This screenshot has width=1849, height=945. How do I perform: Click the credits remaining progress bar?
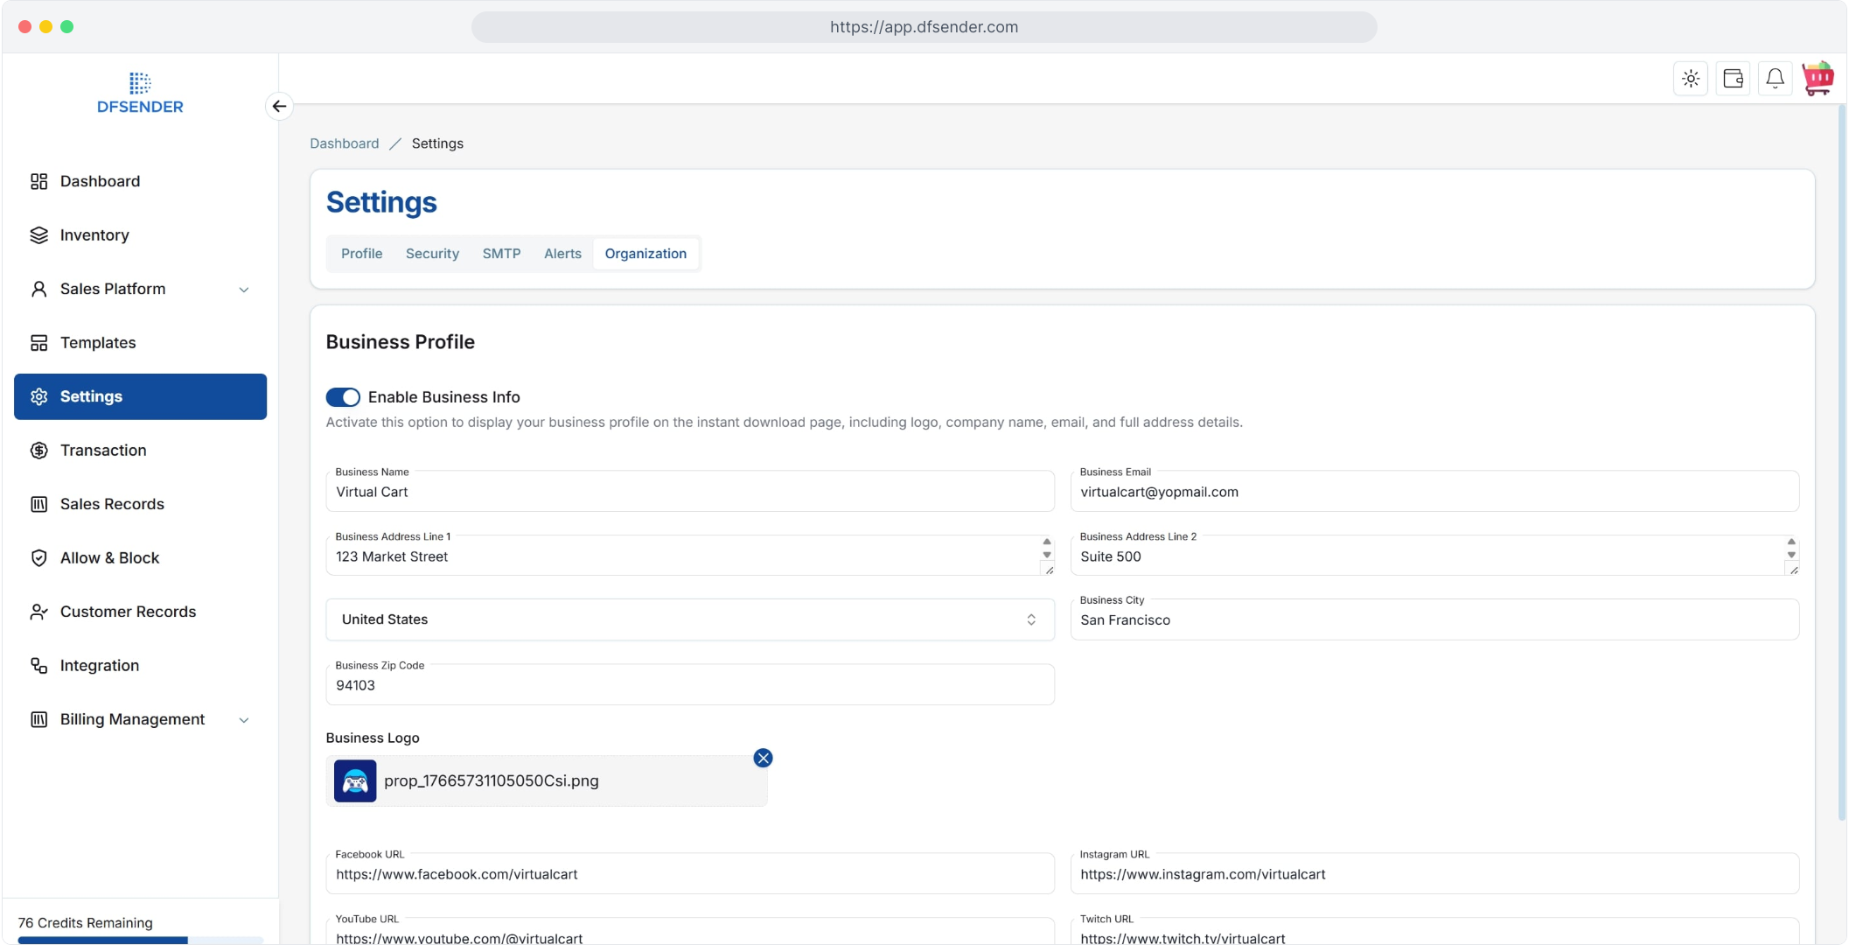[x=140, y=941]
